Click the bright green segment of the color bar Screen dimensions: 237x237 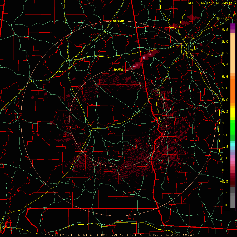pyautogui.click(x=233, y=127)
